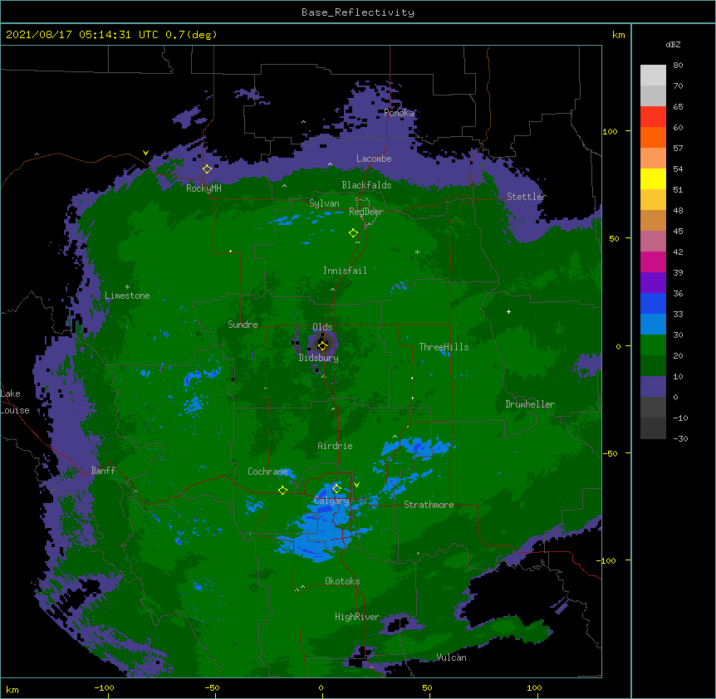Click the magenta 42 dBZ legend swatch

click(653, 262)
